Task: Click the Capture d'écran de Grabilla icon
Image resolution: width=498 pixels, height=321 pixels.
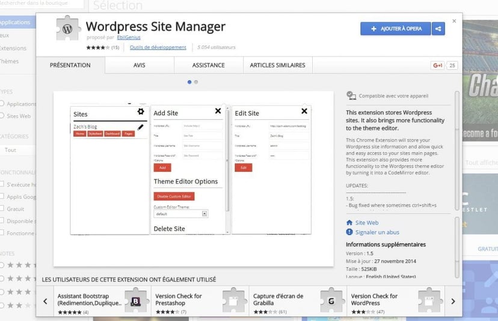Action: tap(331, 301)
